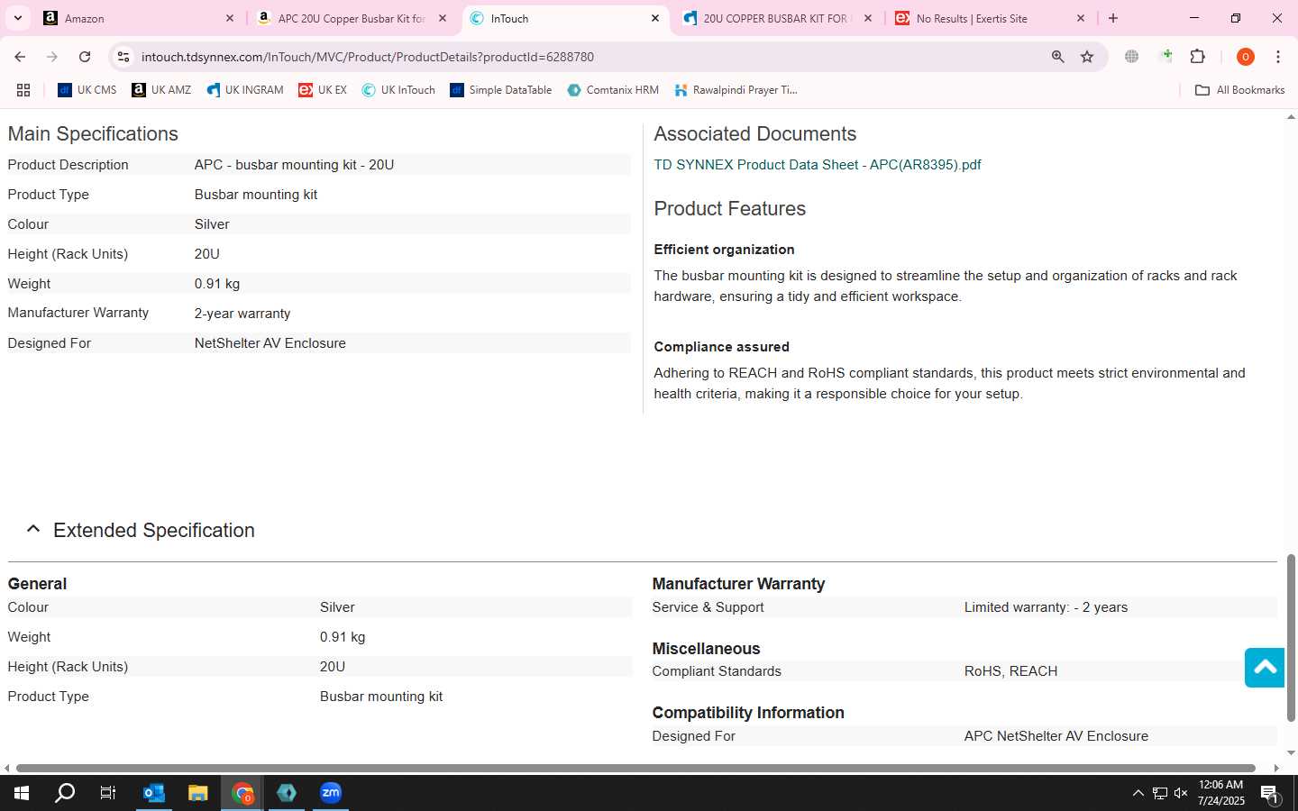Click the browser back arrow
Screen dimensions: 1298x811
pyautogui.click(x=20, y=57)
